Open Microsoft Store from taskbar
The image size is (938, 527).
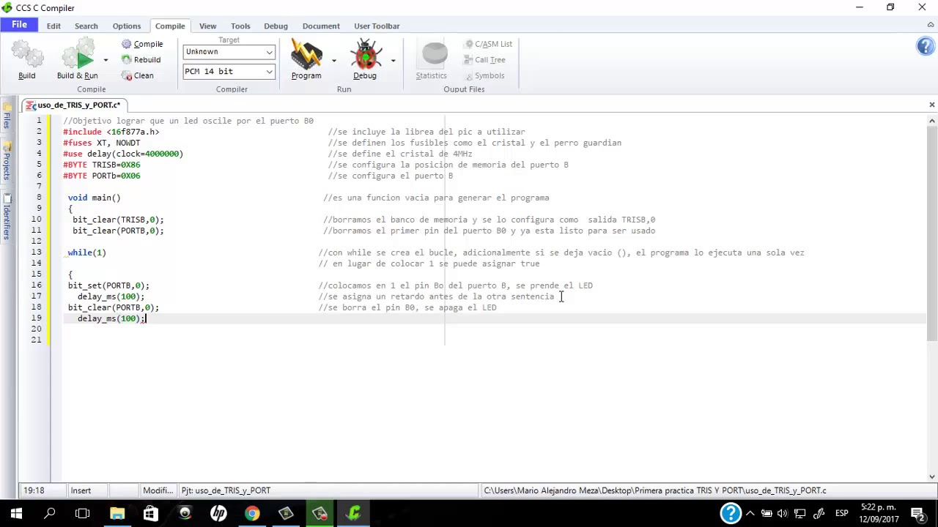click(x=150, y=513)
